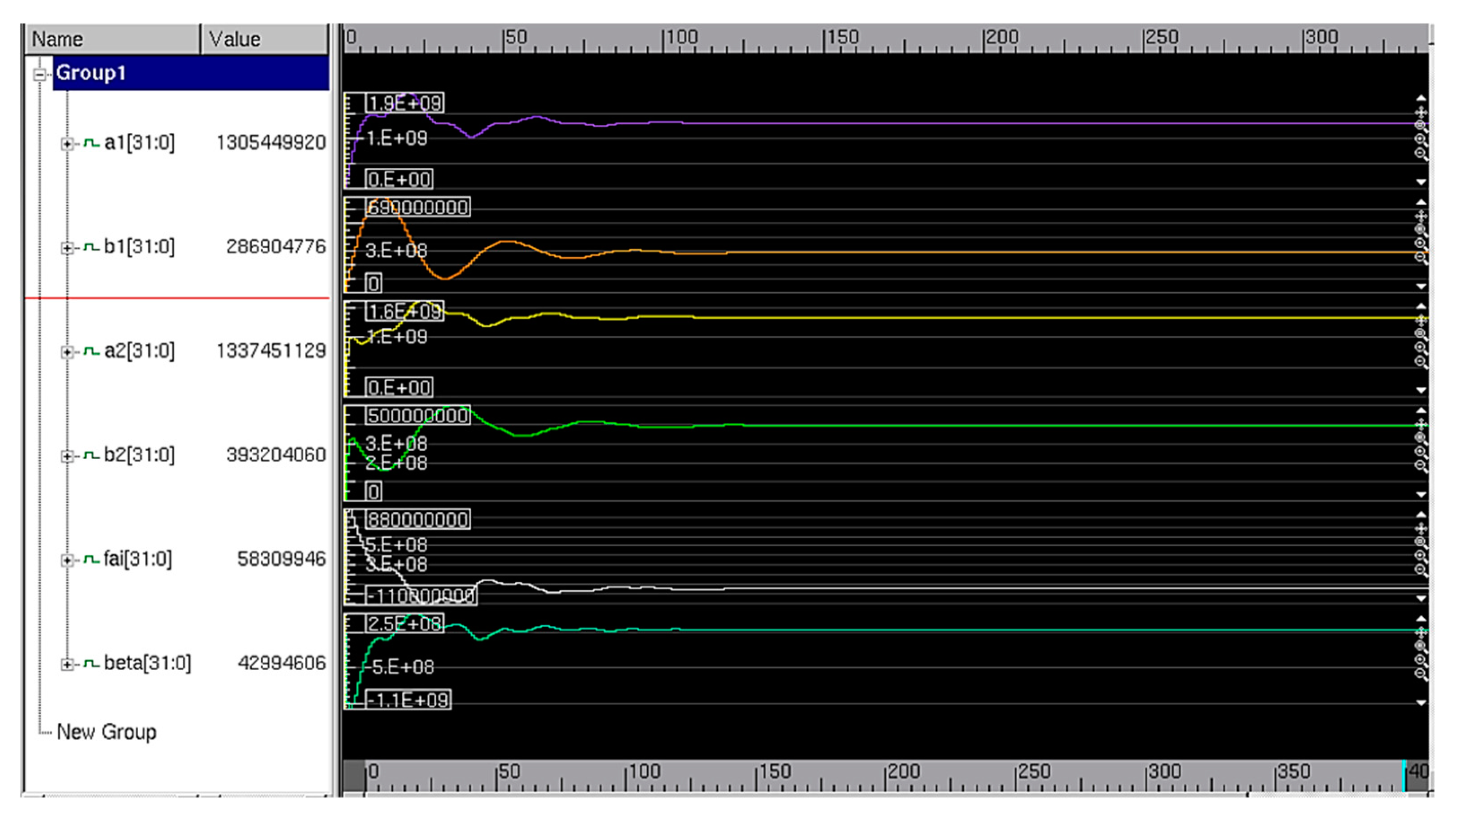
Task: Select the New Group entry
Action: click(106, 732)
